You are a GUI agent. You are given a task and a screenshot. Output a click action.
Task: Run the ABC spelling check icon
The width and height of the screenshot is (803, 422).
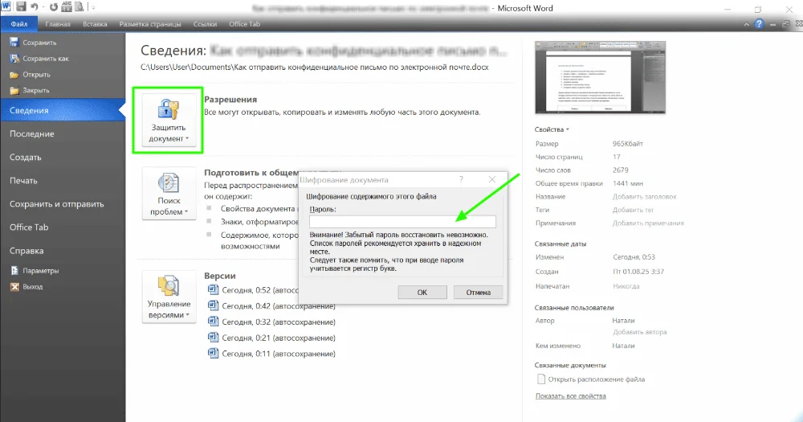click(67, 6)
